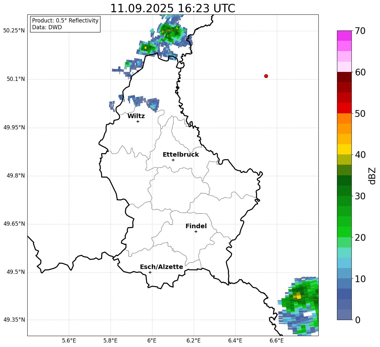Pick the light blue swatch just above 10 dBZ
This screenshot has width=380, height=347.
click(344, 273)
